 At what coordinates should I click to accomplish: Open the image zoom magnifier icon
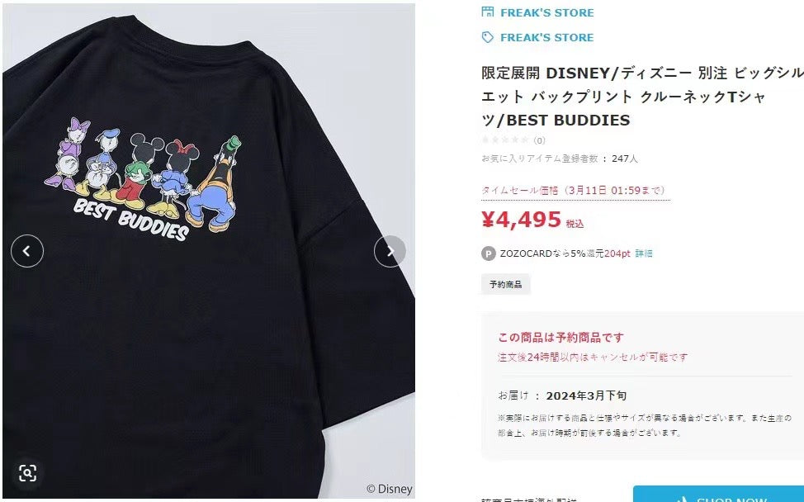[28, 472]
